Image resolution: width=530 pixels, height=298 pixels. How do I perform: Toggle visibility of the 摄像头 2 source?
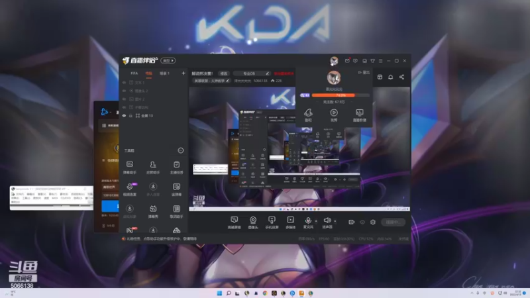point(124,91)
